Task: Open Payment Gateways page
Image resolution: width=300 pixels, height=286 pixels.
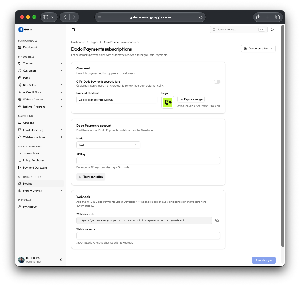Action: click(41, 167)
